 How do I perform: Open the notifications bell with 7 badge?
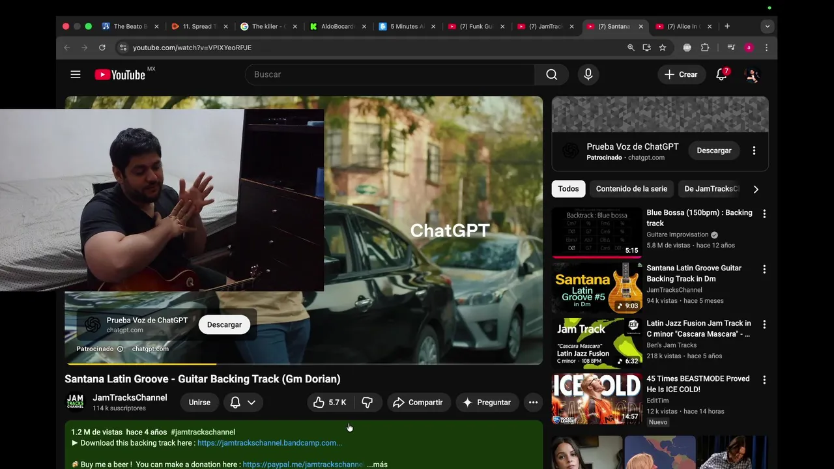(x=721, y=74)
